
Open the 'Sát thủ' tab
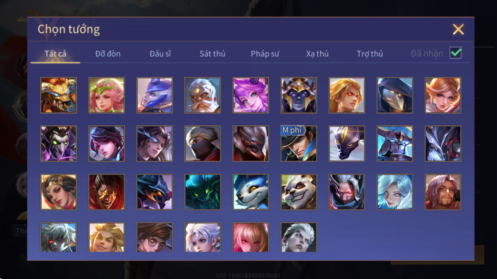pyautogui.click(x=212, y=53)
